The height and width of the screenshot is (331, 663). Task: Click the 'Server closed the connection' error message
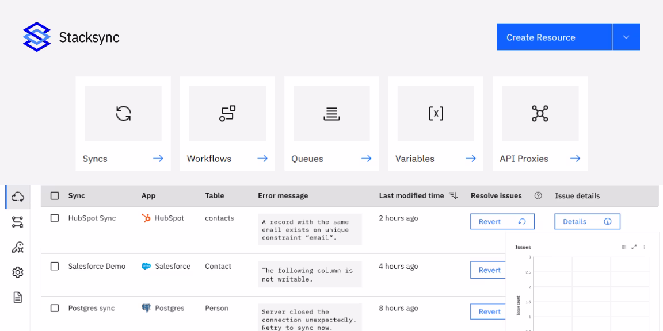click(x=310, y=317)
